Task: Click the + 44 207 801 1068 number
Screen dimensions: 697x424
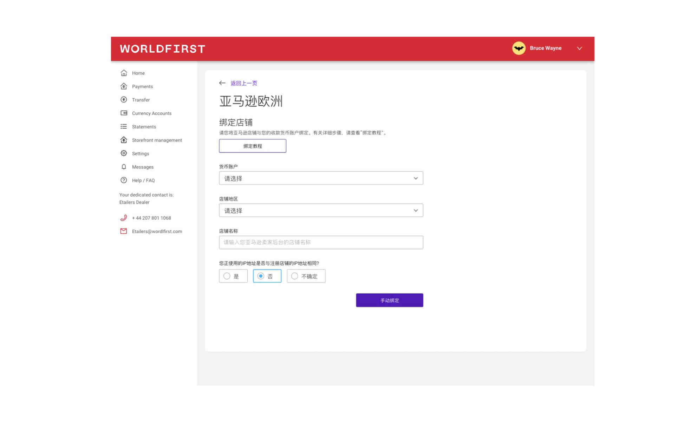Action: click(x=151, y=218)
